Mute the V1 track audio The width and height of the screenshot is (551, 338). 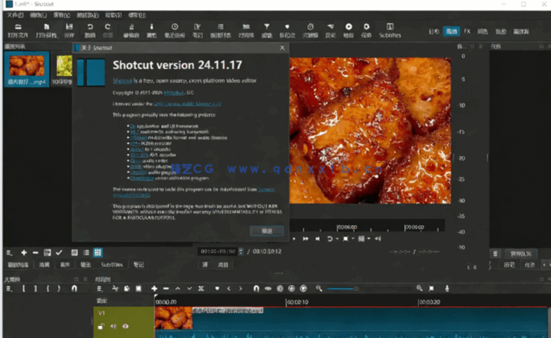[113, 327]
